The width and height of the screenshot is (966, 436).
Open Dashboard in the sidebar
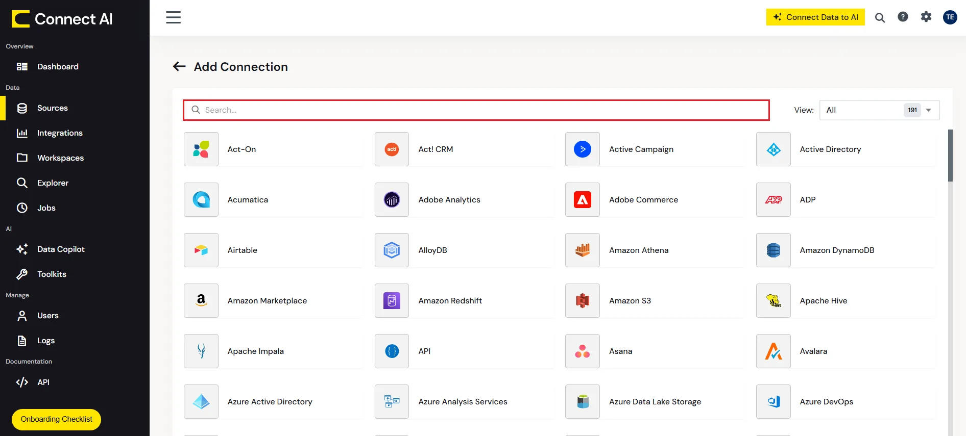click(75, 66)
